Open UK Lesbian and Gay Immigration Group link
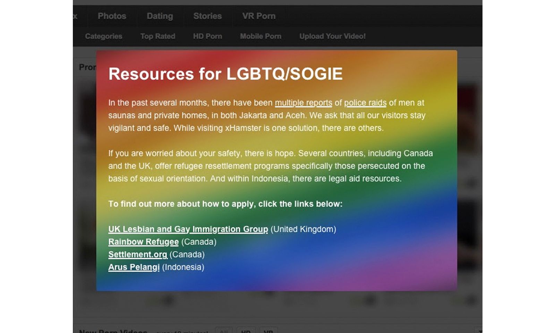Screen dimensions: 555x333 188,229
